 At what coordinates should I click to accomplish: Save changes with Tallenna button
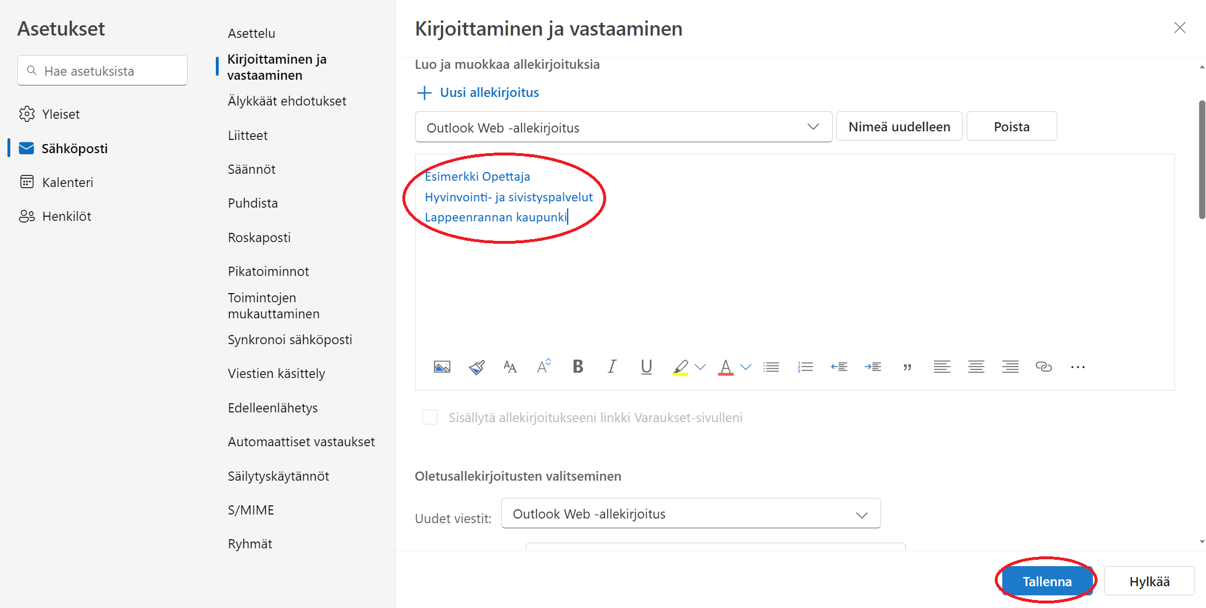1047,581
